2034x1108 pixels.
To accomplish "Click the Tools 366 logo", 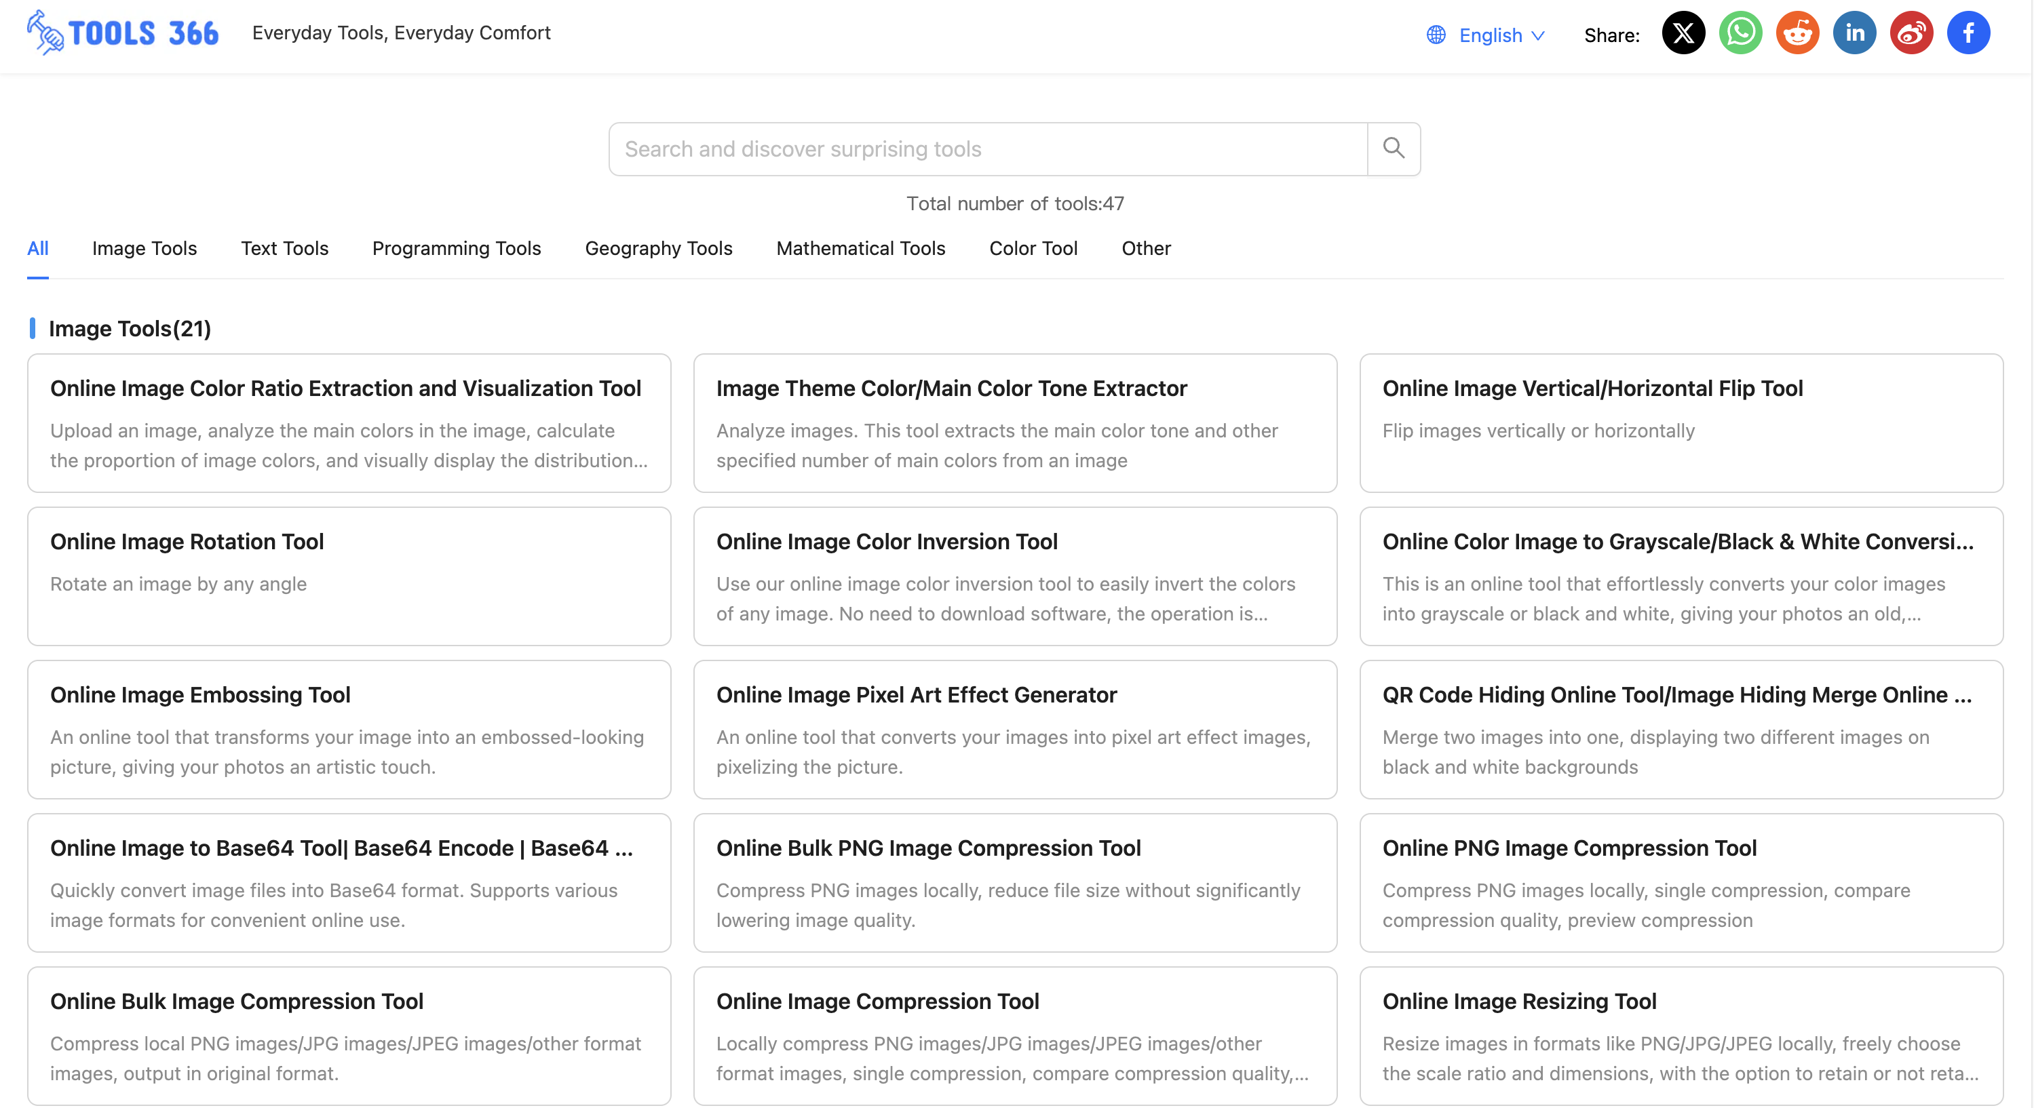I will pyautogui.click(x=122, y=33).
